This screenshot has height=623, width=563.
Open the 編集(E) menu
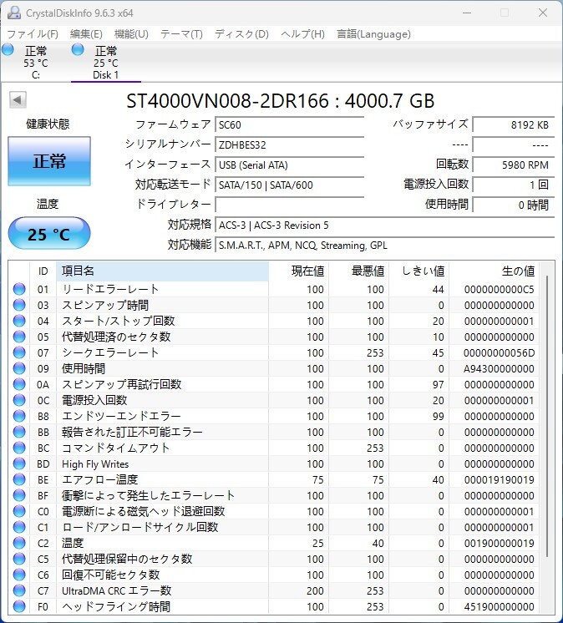86,34
